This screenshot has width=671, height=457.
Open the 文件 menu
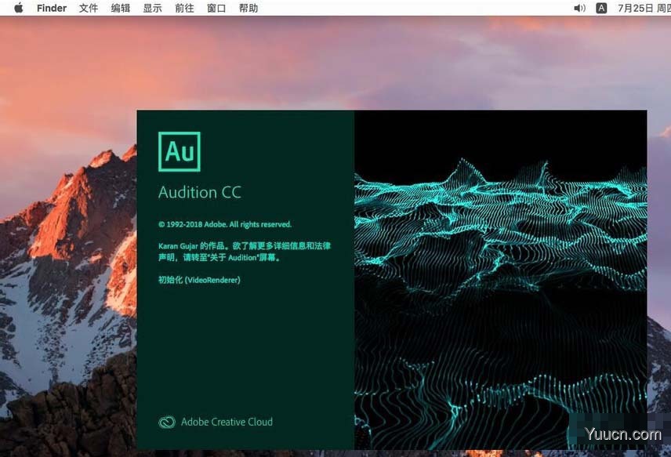click(x=89, y=8)
